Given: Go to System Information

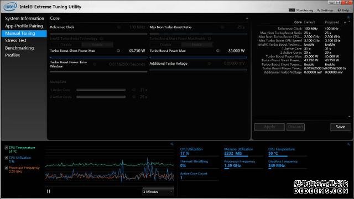Looking at the screenshot, I should pyautogui.click(x=24, y=18).
